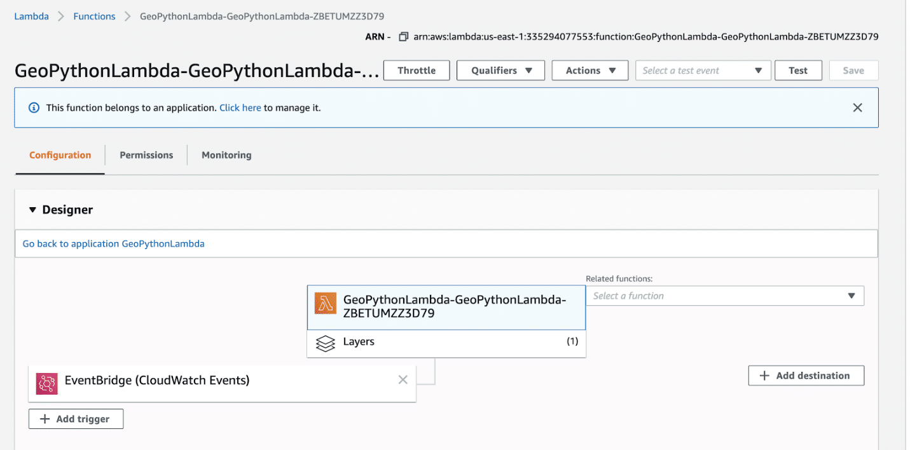Click the plus icon on Add trigger

pyautogui.click(x=45, y=418)
